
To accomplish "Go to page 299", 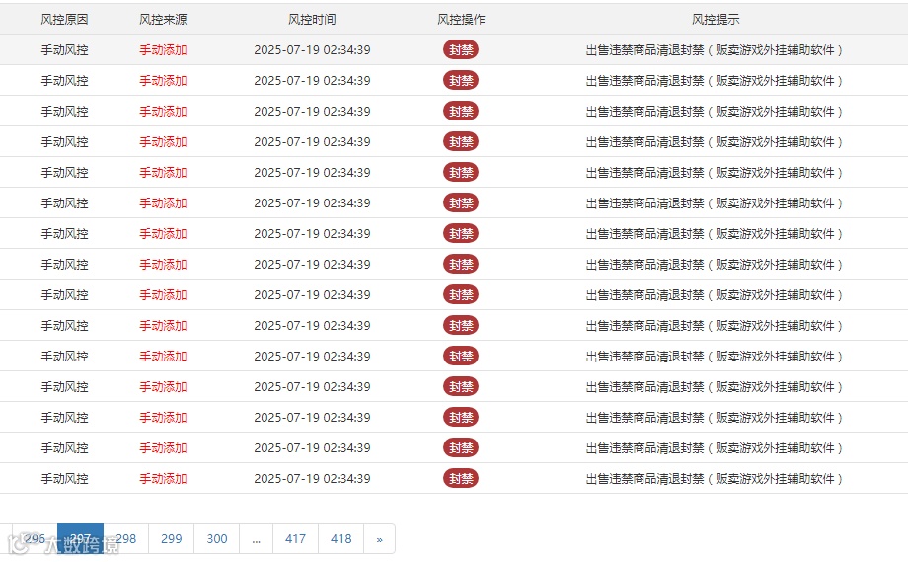I will pyautogui.click(x=172, y=539).
